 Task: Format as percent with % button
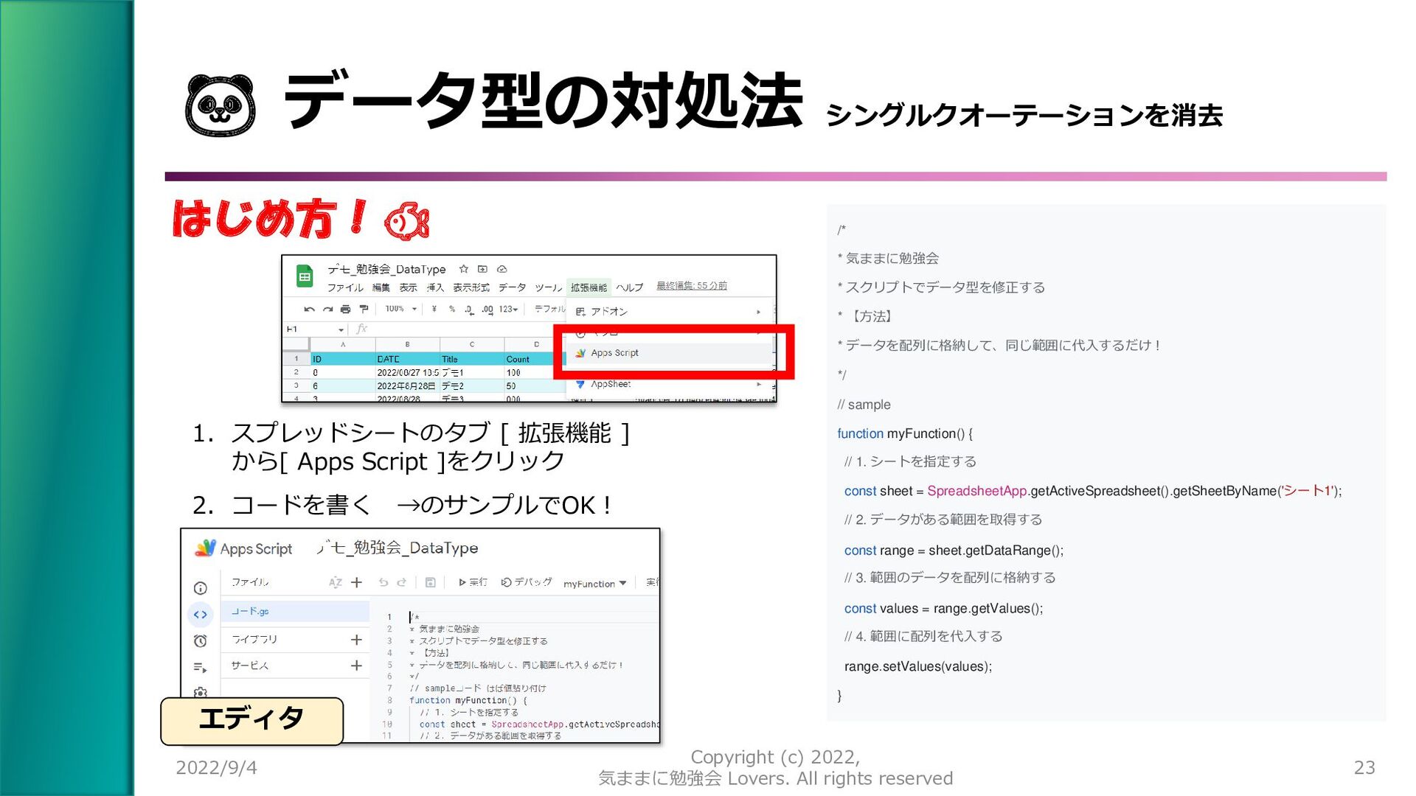(x=451, y=310)
